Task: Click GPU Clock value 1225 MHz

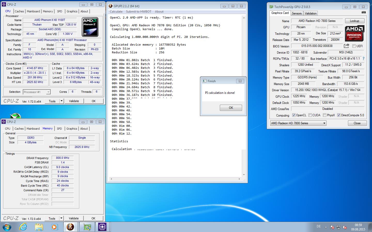Action: pyautogui.click(x=299, y=96)
